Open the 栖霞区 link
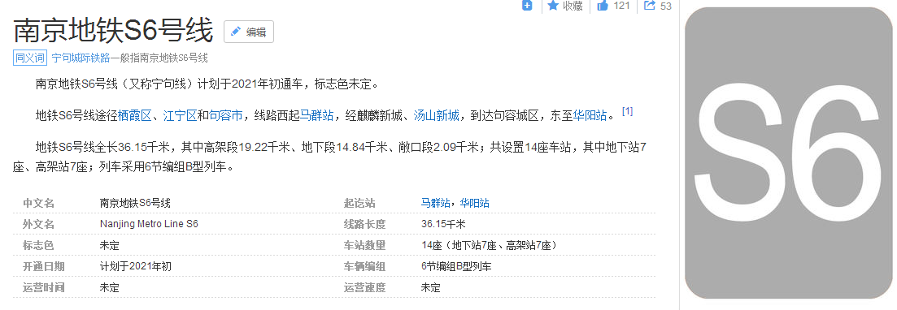This screenshot has height=310, width=897. (x=134, y=116)
